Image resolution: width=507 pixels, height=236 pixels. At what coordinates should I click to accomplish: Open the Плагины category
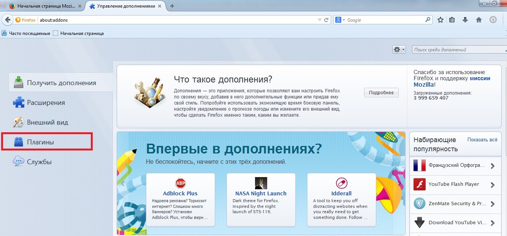[x=47, y=142]
